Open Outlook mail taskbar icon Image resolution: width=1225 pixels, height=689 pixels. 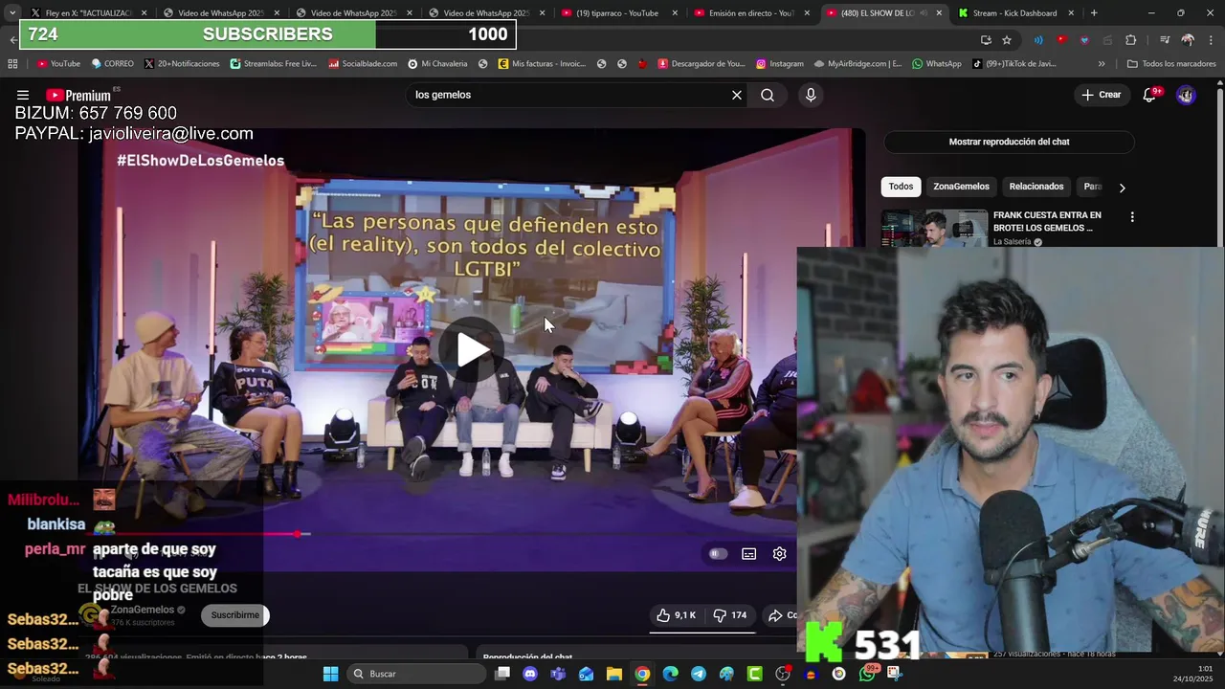pyautogui.click(x=586, y=674)
